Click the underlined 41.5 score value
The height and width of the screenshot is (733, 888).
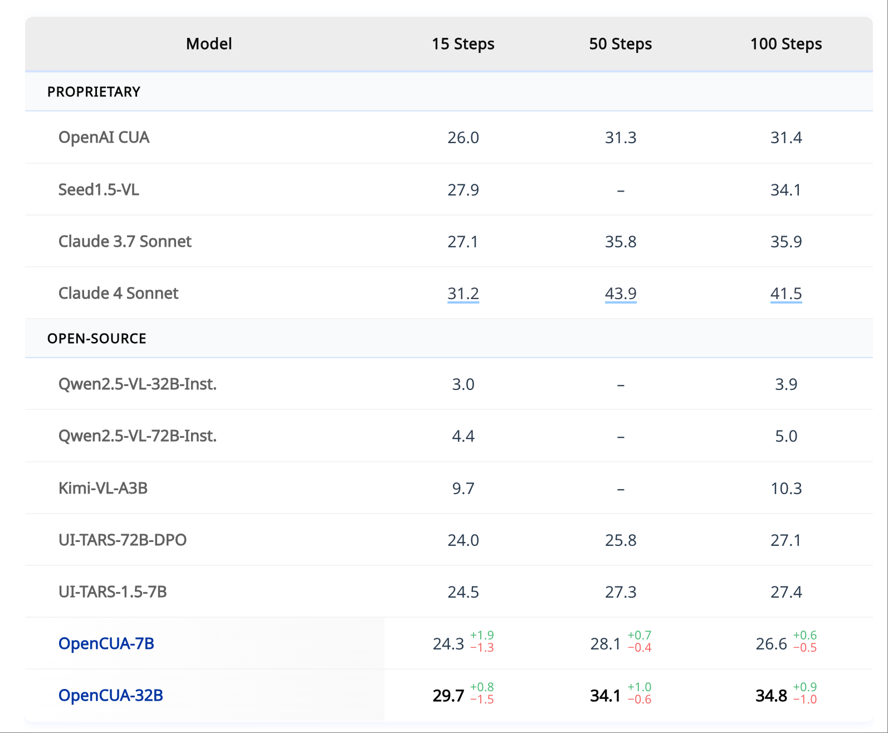point(785,294)
